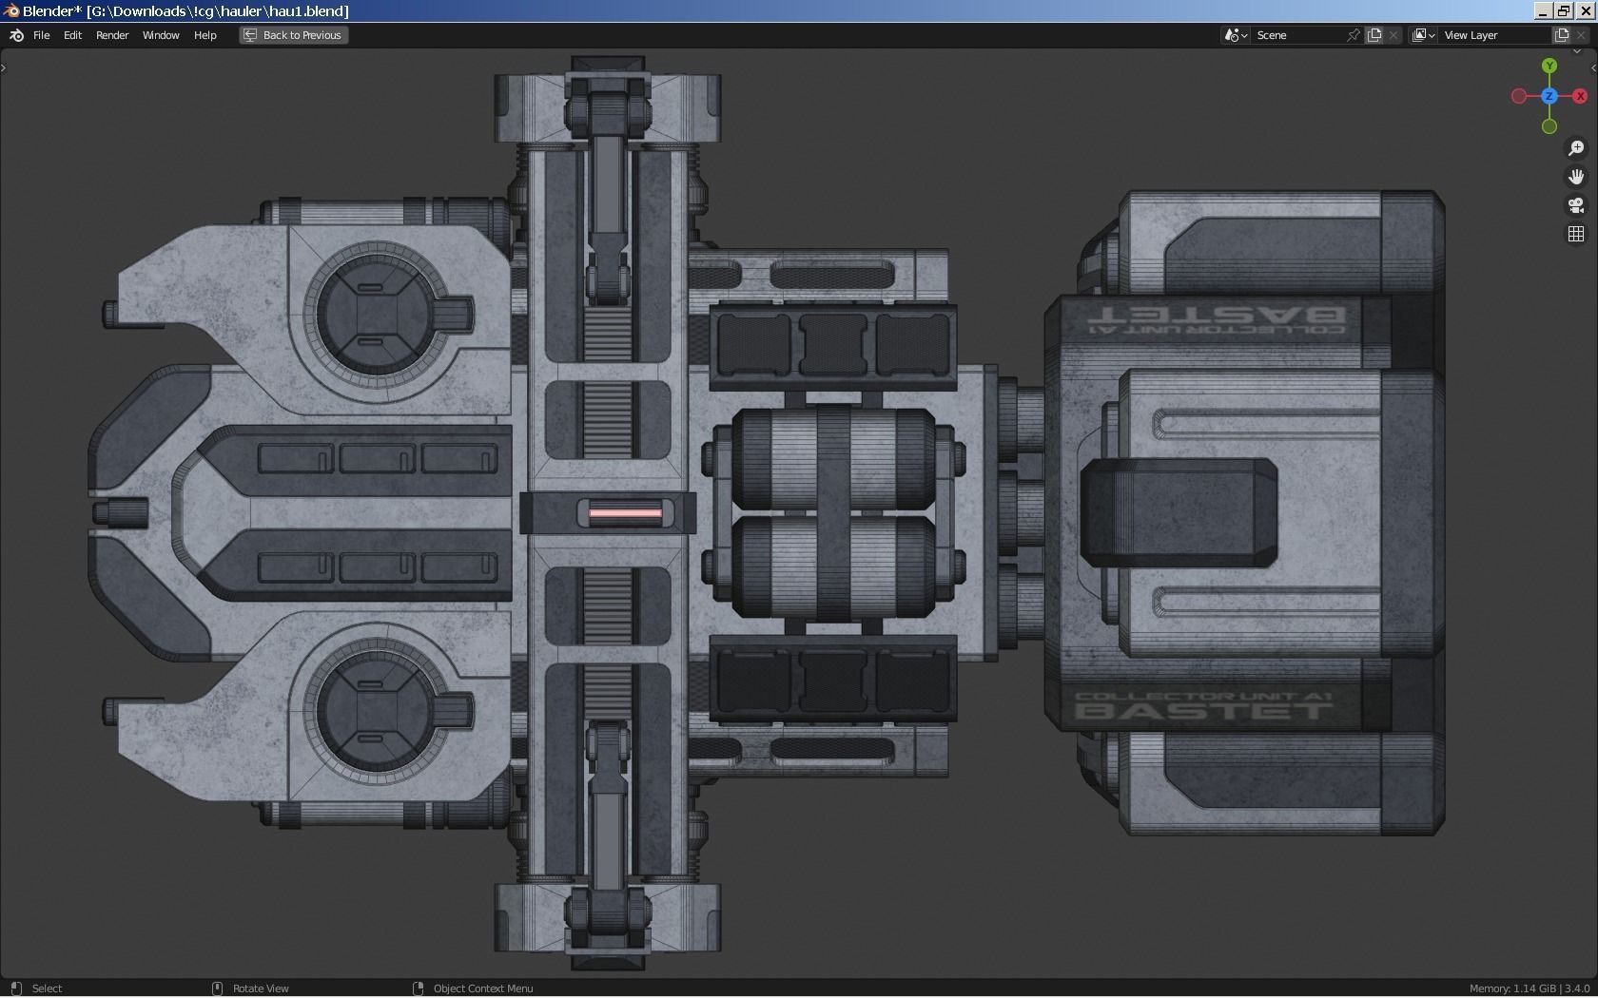1598x998 pixels.
Task: Click the red X axis on the navigation gizmo
Action: tap(1580, 95)
